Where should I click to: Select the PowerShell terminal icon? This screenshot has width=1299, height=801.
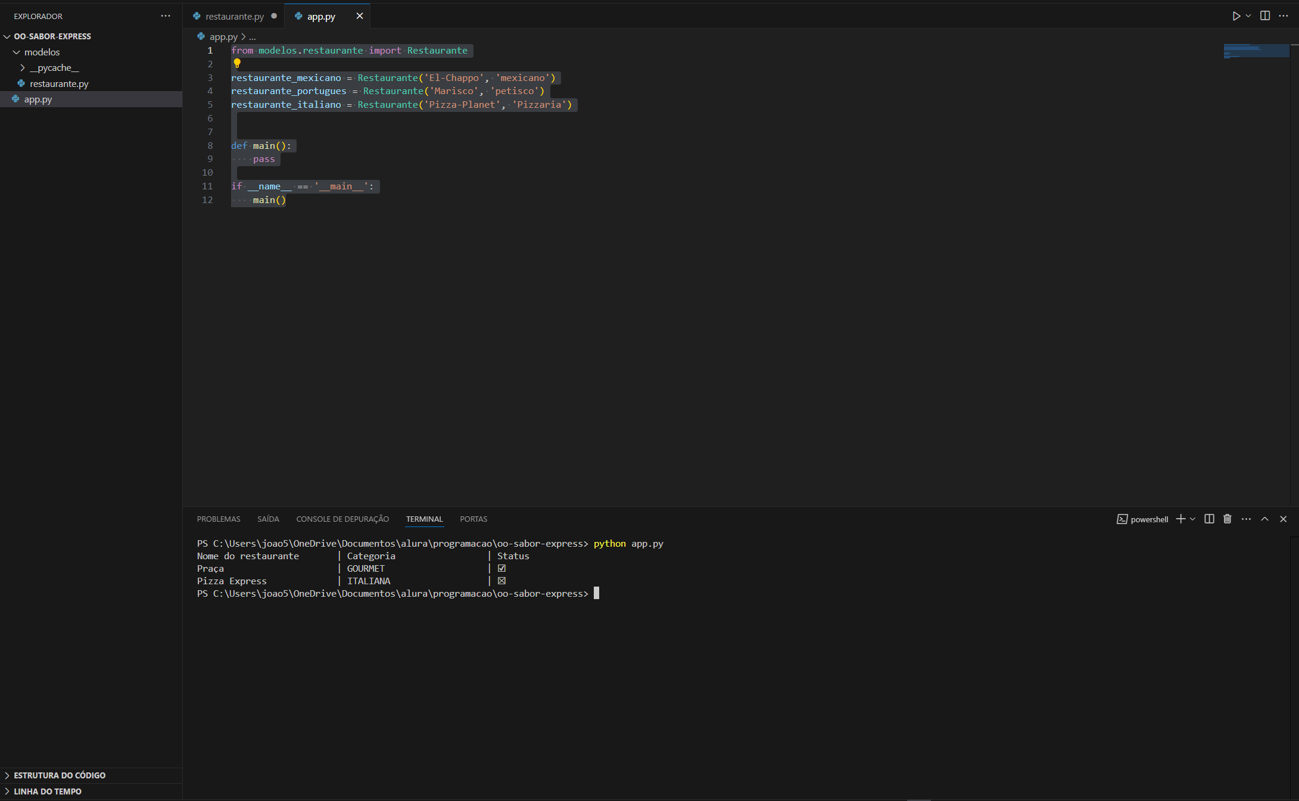click(1121, 519)
